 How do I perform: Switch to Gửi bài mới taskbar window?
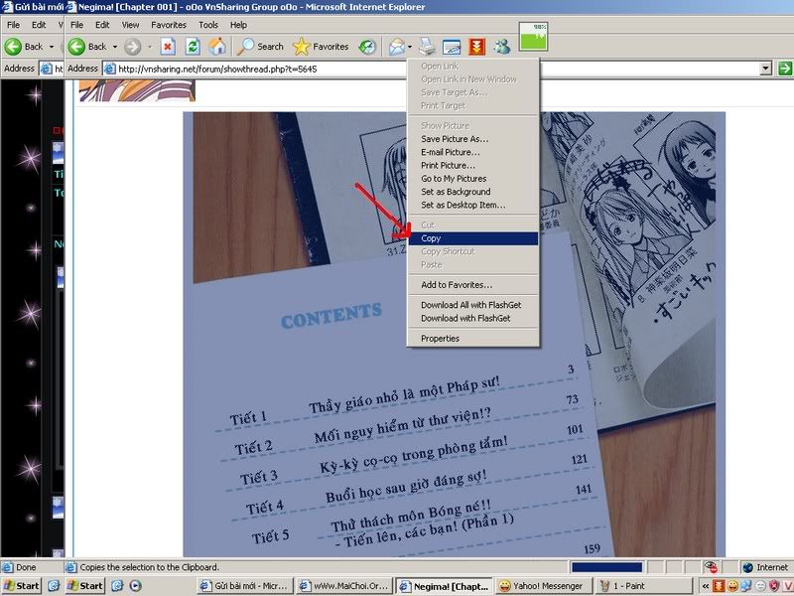point(244,586)
